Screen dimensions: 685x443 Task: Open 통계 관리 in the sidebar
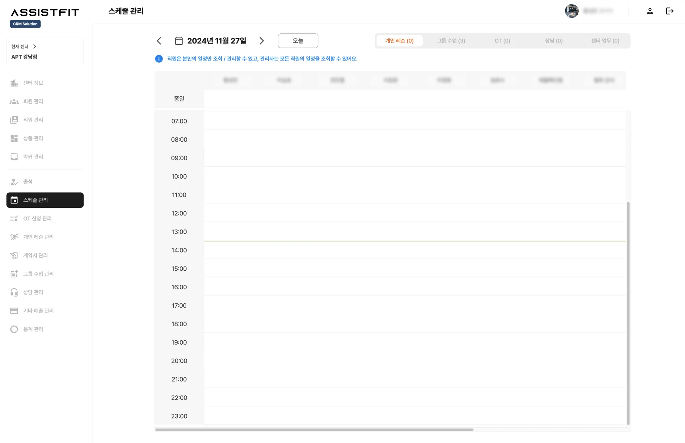33,329
